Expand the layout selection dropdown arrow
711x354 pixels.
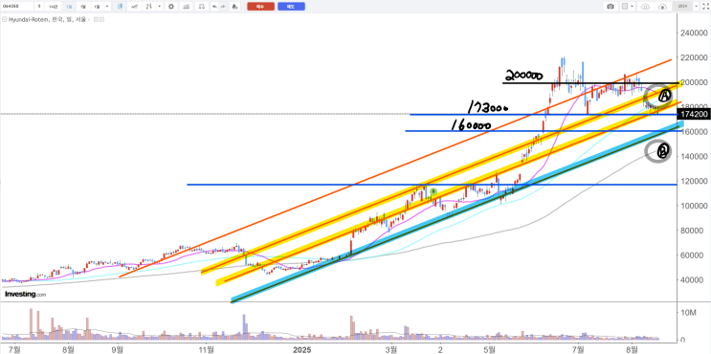point(633,7)
